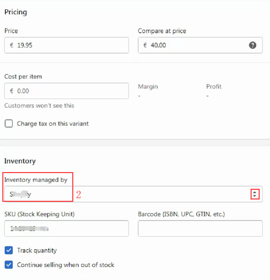270x280 pixels.
Task: Focus the Price input showing 19.95
Action: click(67, 45)
